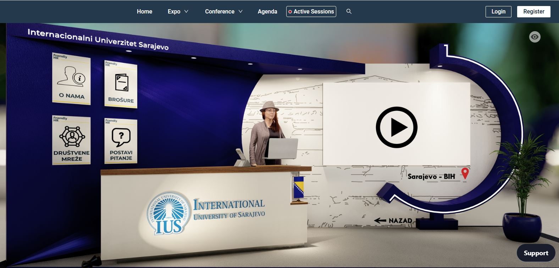Viewport: 559px width, 268px height.
Task: Click the Register button
Action: coord(533,11)
